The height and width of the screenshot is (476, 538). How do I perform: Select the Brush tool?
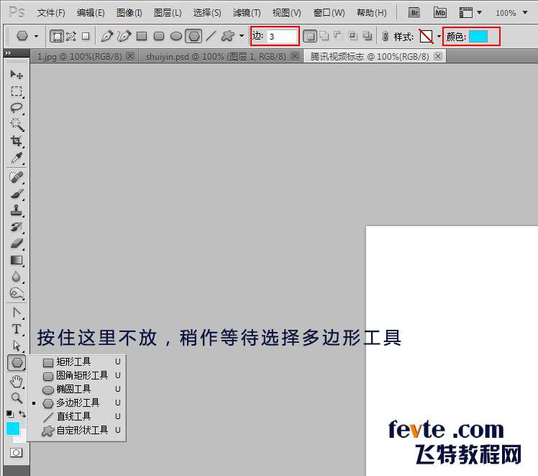click(16, 194)
